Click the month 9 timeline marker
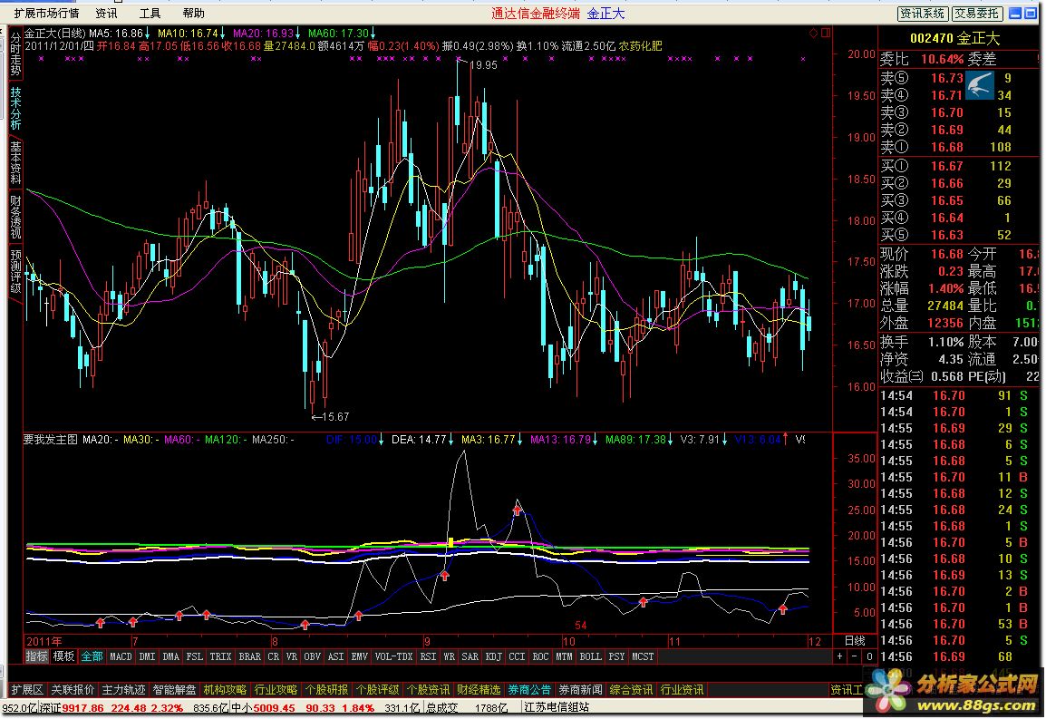Viewport: 1046px width, 719px height. (427, 642)
